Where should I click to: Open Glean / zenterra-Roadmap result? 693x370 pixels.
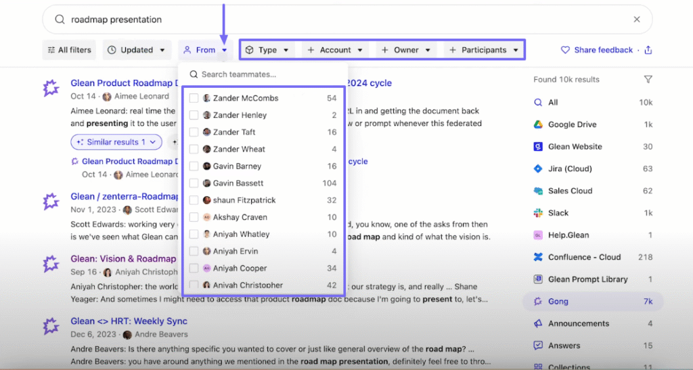tap(125, 196)
